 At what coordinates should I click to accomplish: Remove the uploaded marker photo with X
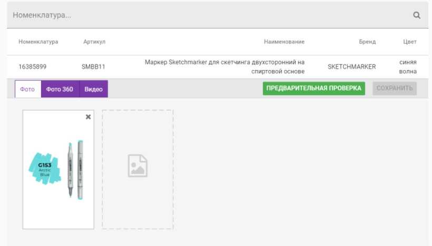(88, 117)
